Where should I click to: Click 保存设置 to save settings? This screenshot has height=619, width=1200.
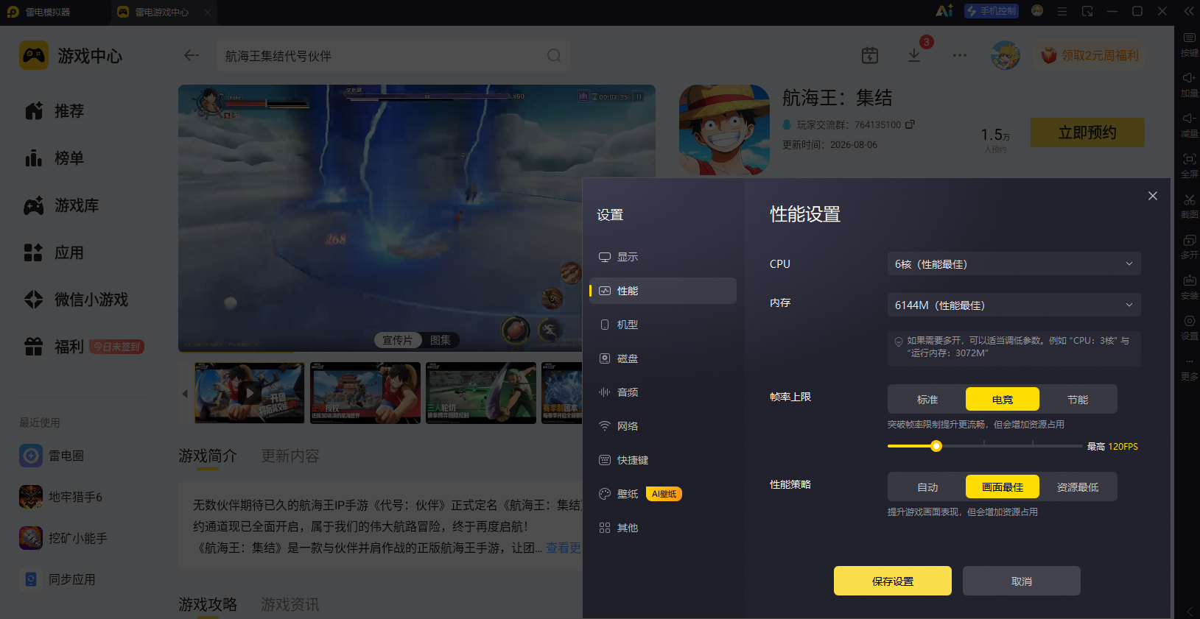(x=893, y=581)
